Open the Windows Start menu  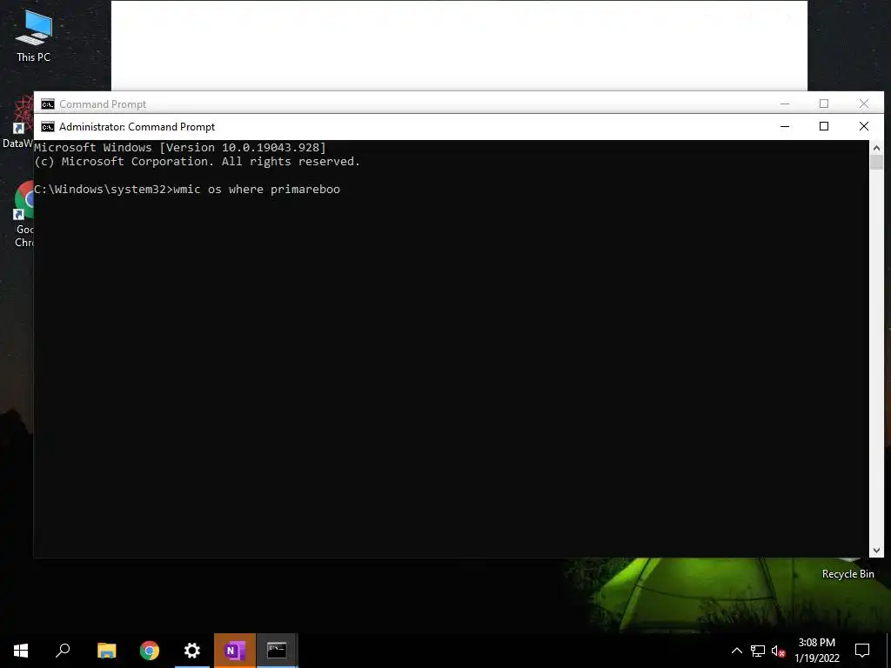coord(21,651)
